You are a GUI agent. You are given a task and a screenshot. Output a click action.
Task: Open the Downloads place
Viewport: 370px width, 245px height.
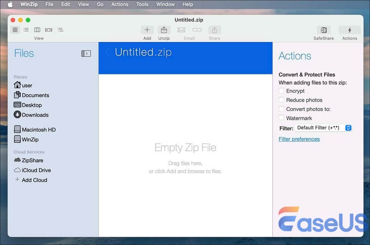coord(31,115)
